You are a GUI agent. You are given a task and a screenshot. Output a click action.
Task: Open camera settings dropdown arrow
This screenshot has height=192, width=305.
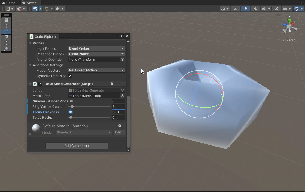[x=290, y=9]
